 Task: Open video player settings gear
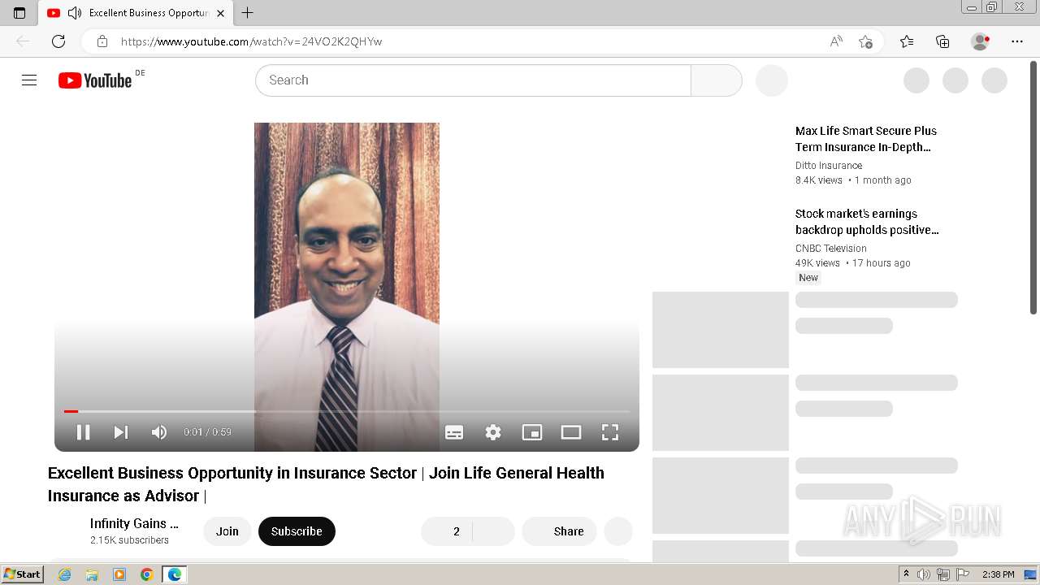point(493,432)
